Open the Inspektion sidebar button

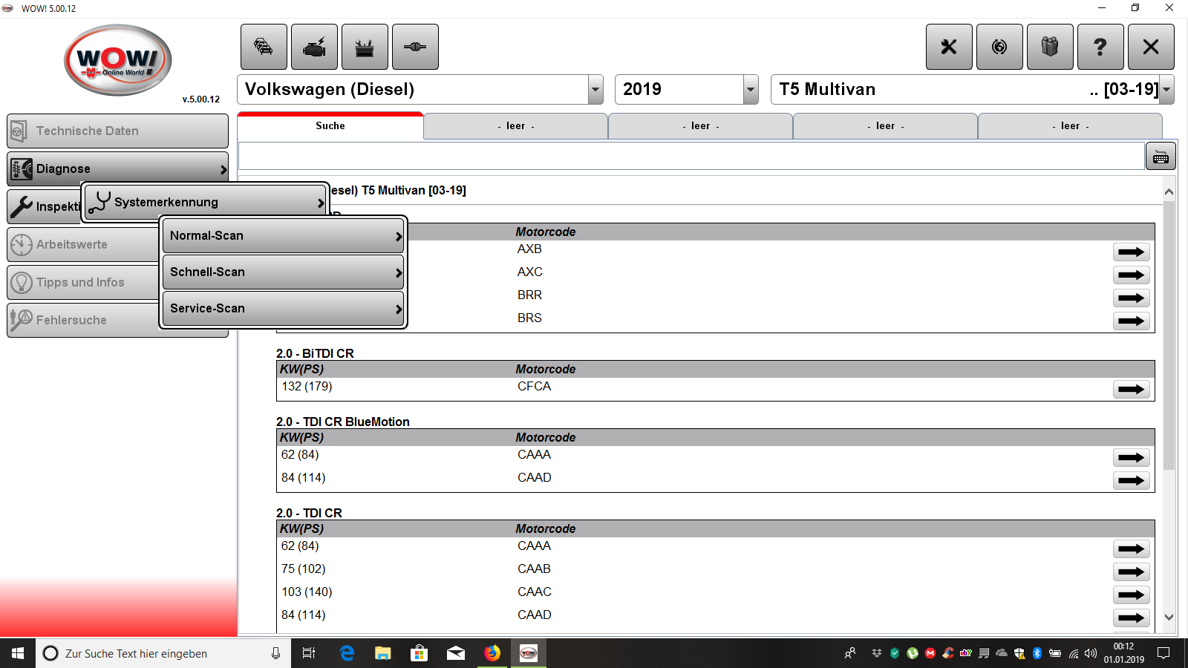point(45,206)
